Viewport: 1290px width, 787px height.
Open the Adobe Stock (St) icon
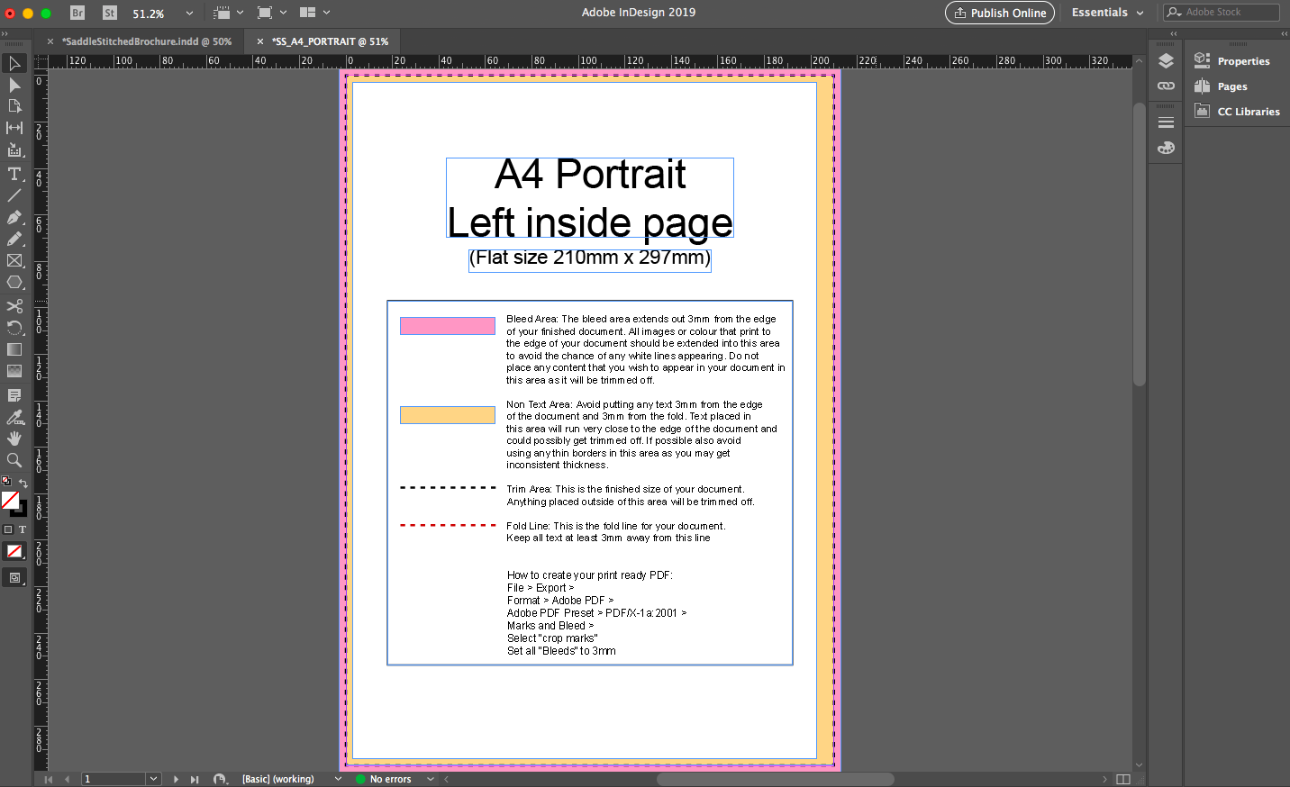(x=110, y=13)
